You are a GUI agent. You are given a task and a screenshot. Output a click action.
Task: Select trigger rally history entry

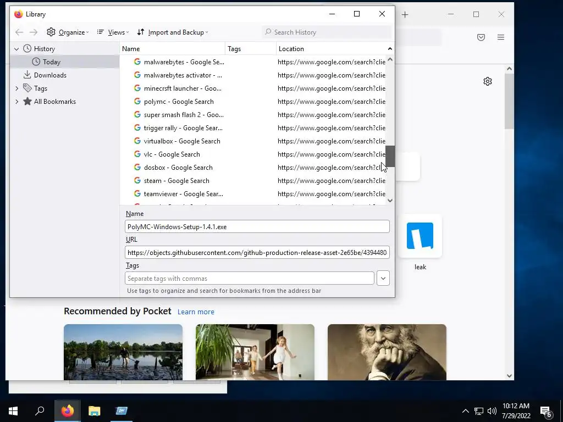[x=253, y=128]
